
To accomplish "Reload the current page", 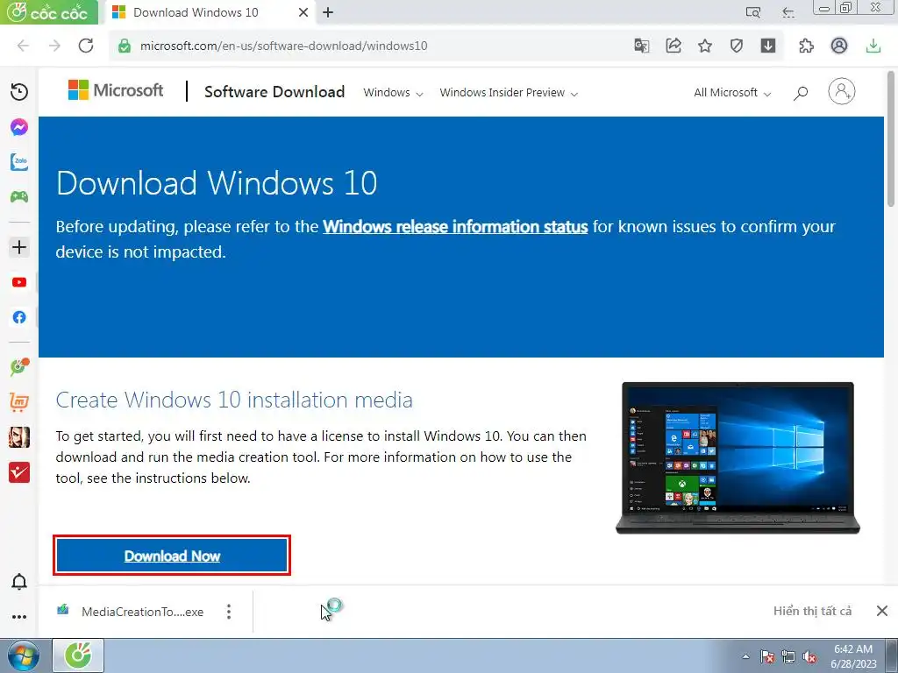I will [x=86, y=46].
